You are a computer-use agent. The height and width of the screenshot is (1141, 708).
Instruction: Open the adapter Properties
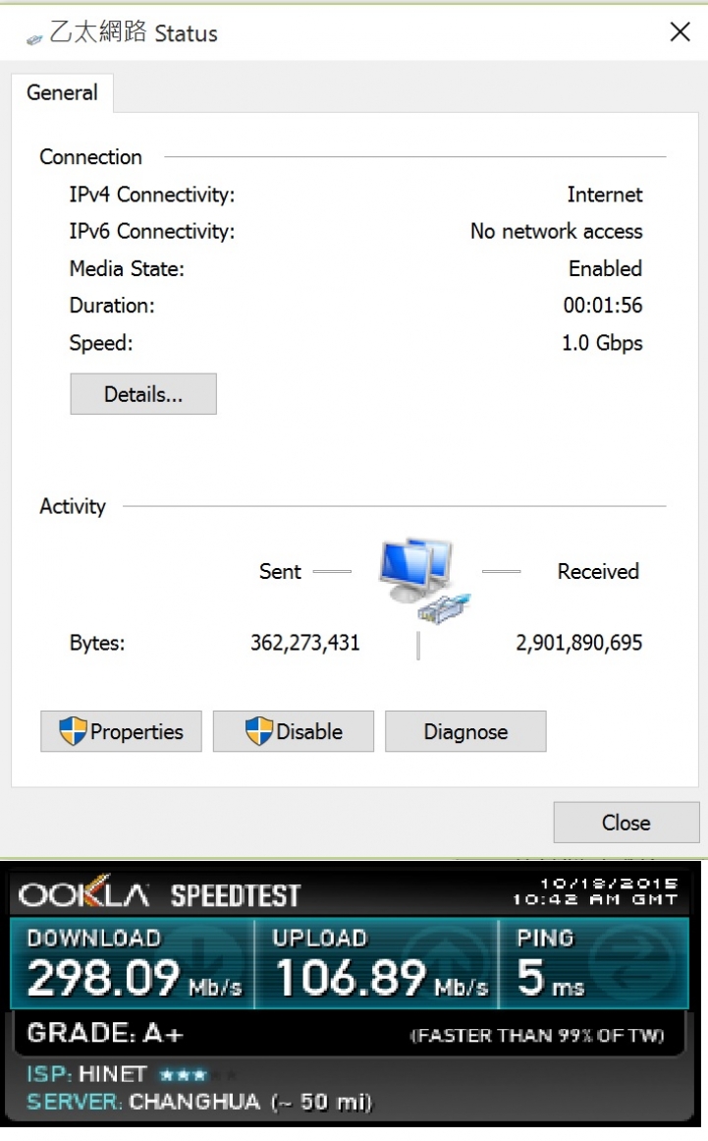tap(122, 731)
